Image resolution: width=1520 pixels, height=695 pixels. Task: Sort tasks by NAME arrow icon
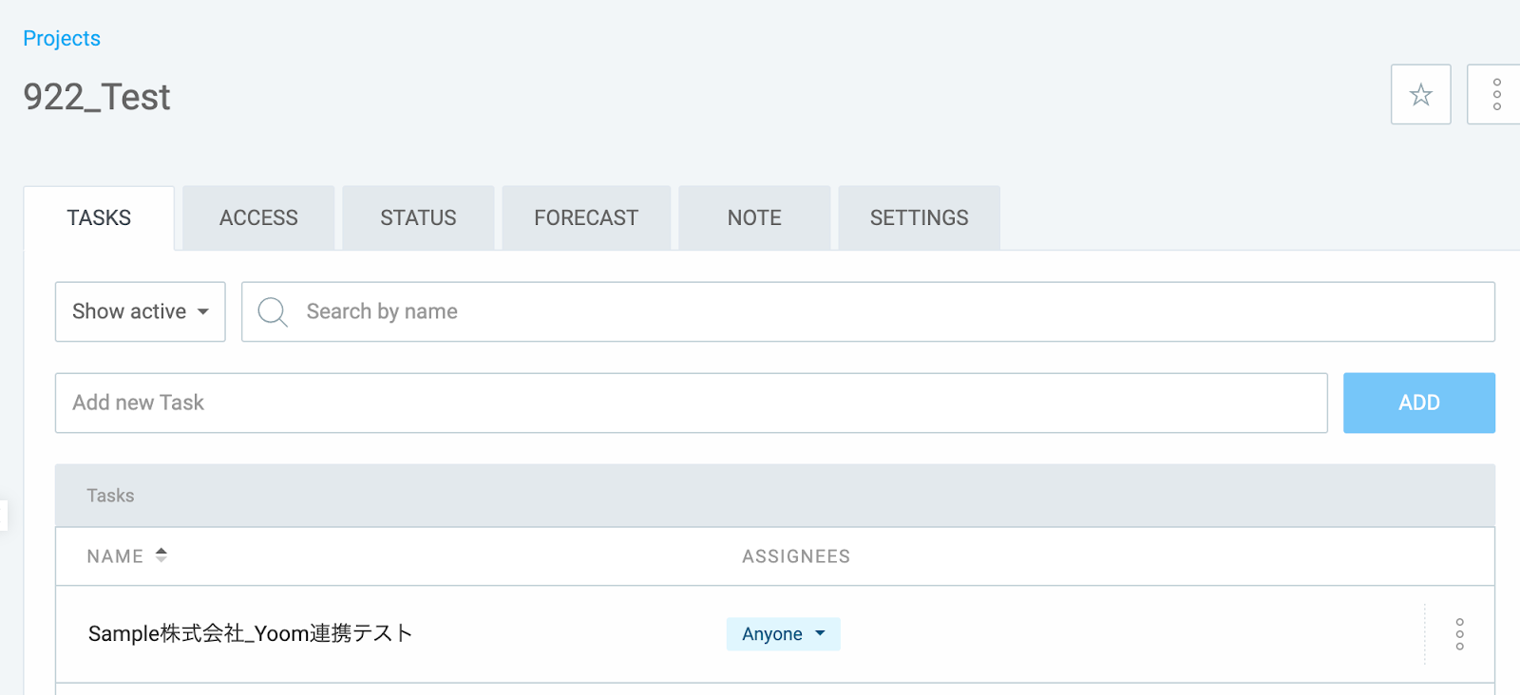coord(161,555)
